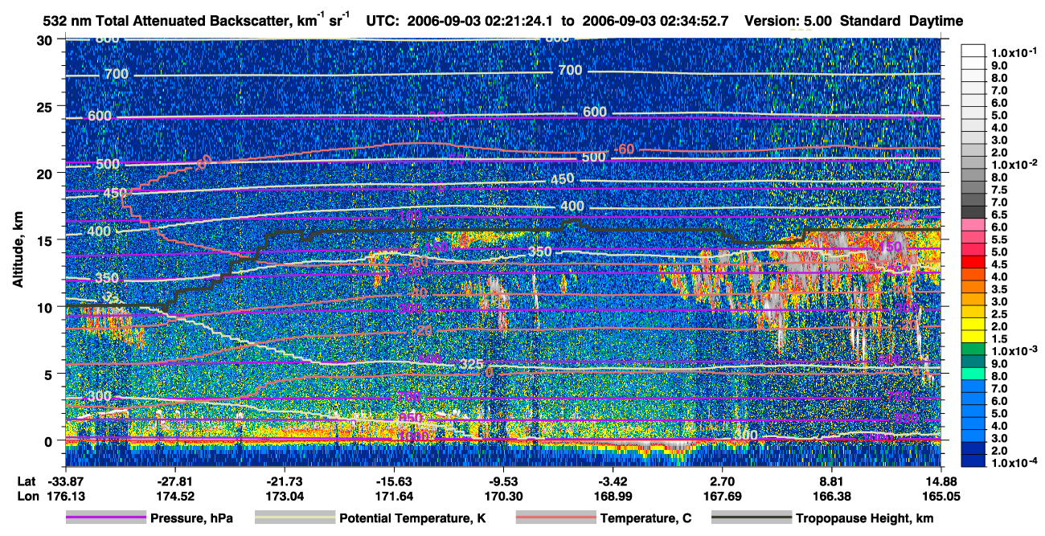Click the -60 temperature contour label
1045x536 pixels.
coord(624,150)
